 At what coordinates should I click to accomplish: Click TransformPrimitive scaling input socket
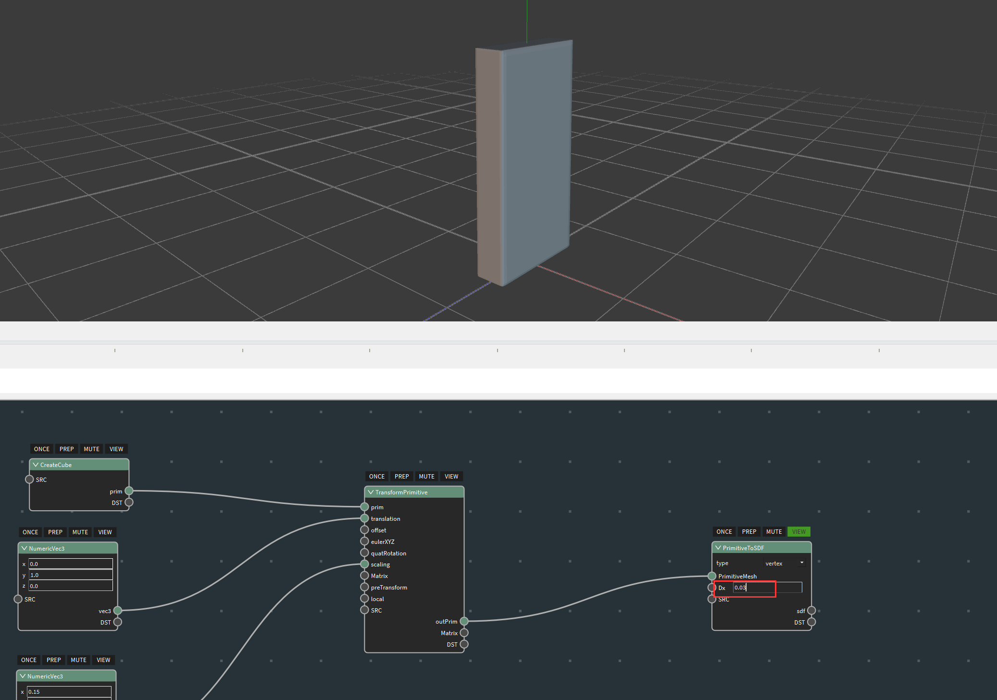point(364,564)
